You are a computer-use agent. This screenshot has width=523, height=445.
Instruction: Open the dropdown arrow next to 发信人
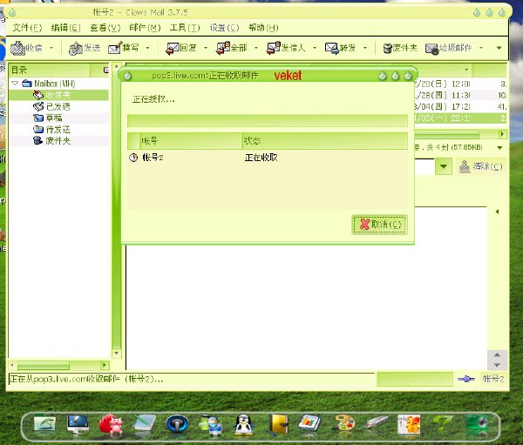(314, 48)
